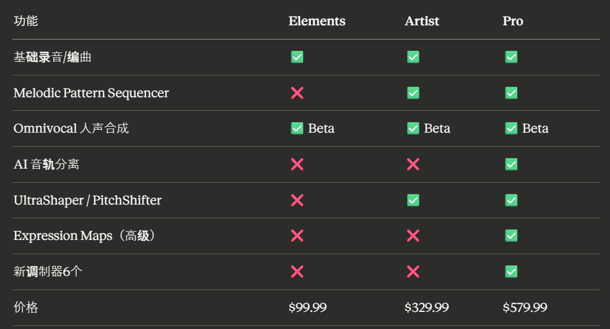Click the Artist red cross for Expression Maps

click(413, 236)
